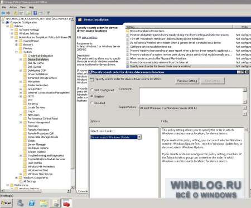Select Driver Installation in the tree

click(38, 74)
